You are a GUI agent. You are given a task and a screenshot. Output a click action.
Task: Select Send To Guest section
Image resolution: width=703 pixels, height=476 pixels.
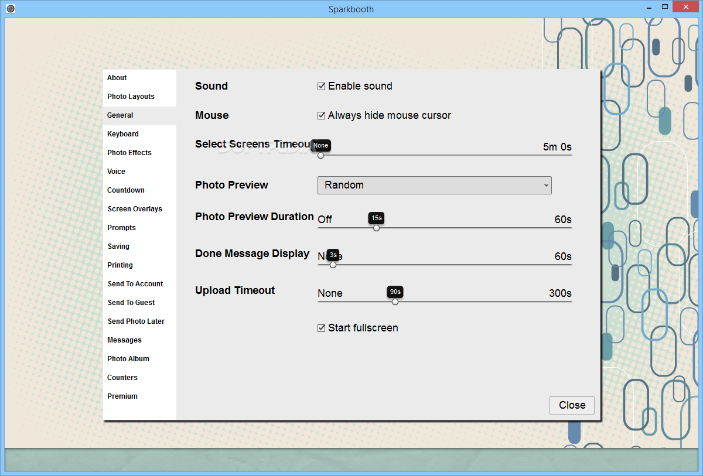139,303
